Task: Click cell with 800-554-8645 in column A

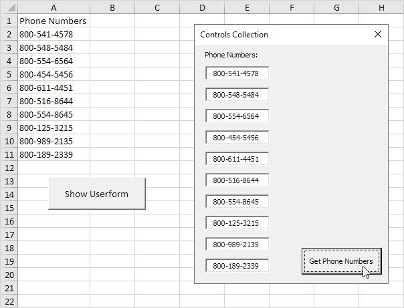Action: pyautogui.click(x=54, y=114)
